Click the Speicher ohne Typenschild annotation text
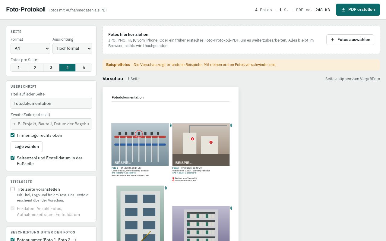 click(186, 178)
